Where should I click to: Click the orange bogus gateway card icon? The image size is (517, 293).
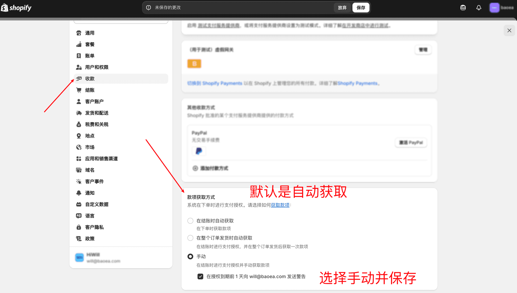[194, 64]
